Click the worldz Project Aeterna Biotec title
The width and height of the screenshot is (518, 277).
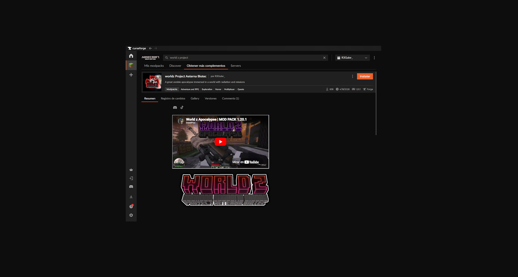(186, 76)
